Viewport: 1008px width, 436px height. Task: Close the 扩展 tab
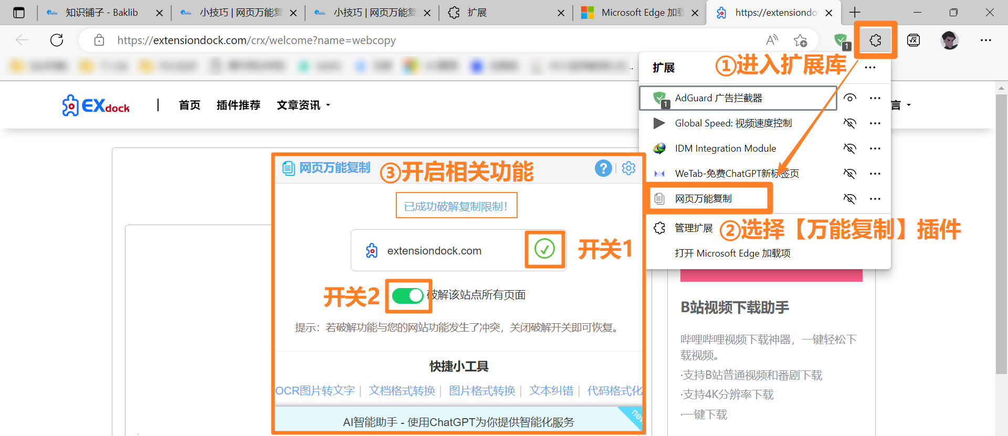click(x=561, y=13)
